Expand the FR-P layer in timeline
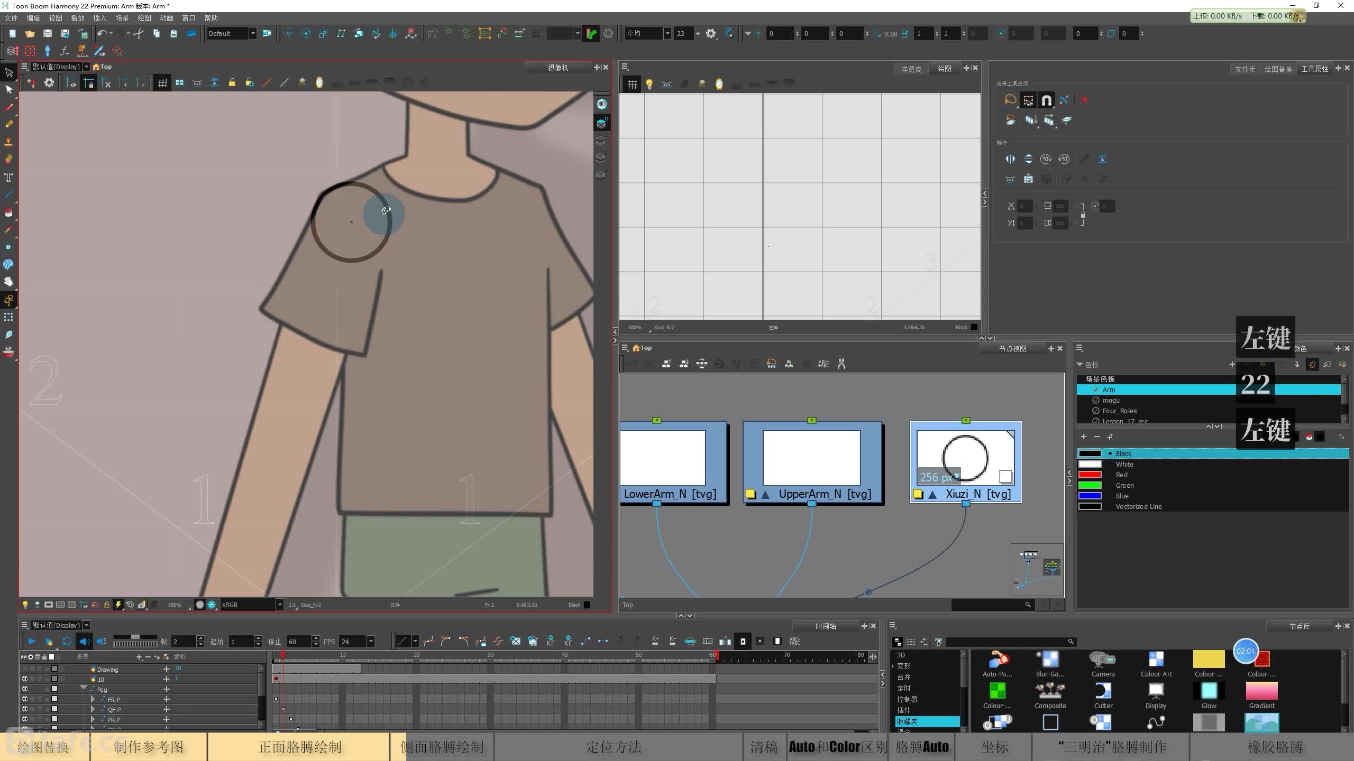Viewport: 1354px width, 761px height. click(93, 699)
